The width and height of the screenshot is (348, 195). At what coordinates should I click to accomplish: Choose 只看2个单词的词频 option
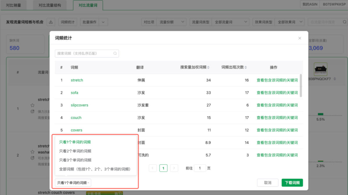coord(75,151)
